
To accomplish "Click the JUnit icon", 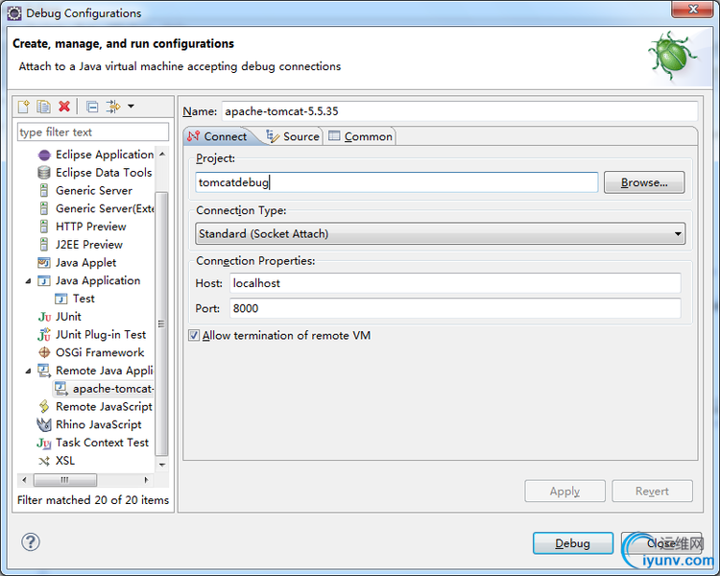I will pos(44,317).
